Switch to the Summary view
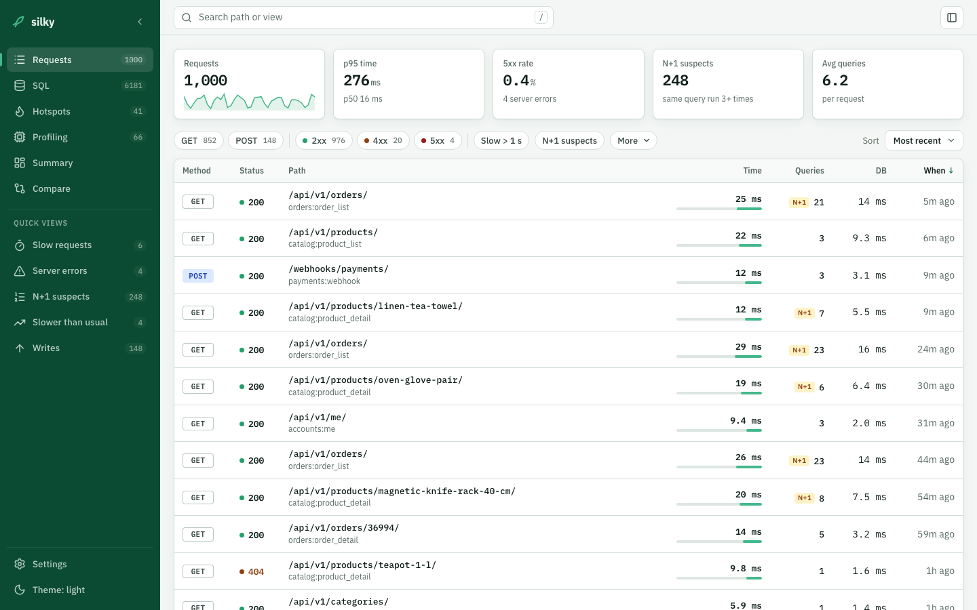Screen dimensions: 977x610 80,163
